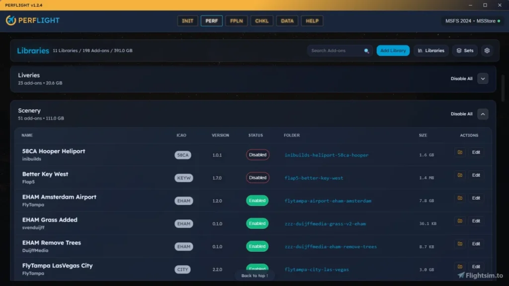Open folder for EHAM Remove Trees
Image resolution: width=509 pixels, height=286 pixels.
point(460,244)
